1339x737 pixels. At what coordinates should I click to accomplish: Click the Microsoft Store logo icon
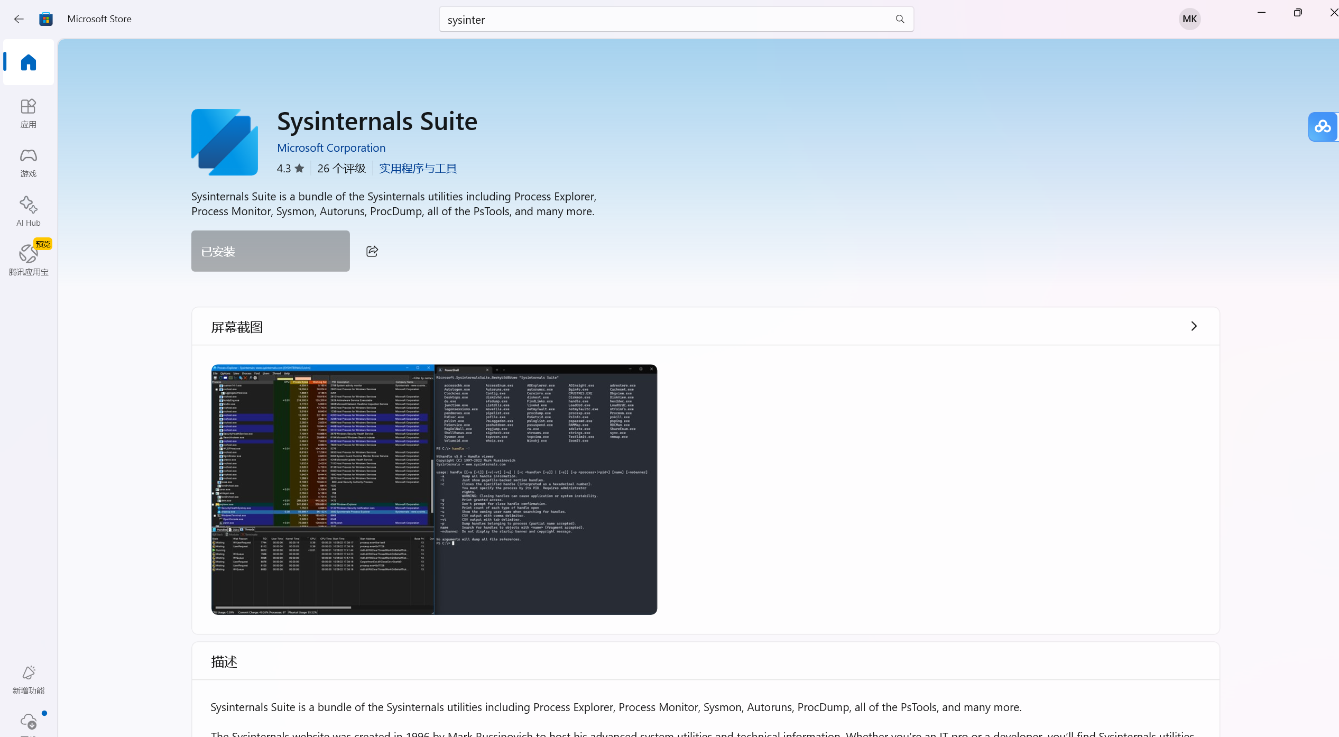coord(46,19)
